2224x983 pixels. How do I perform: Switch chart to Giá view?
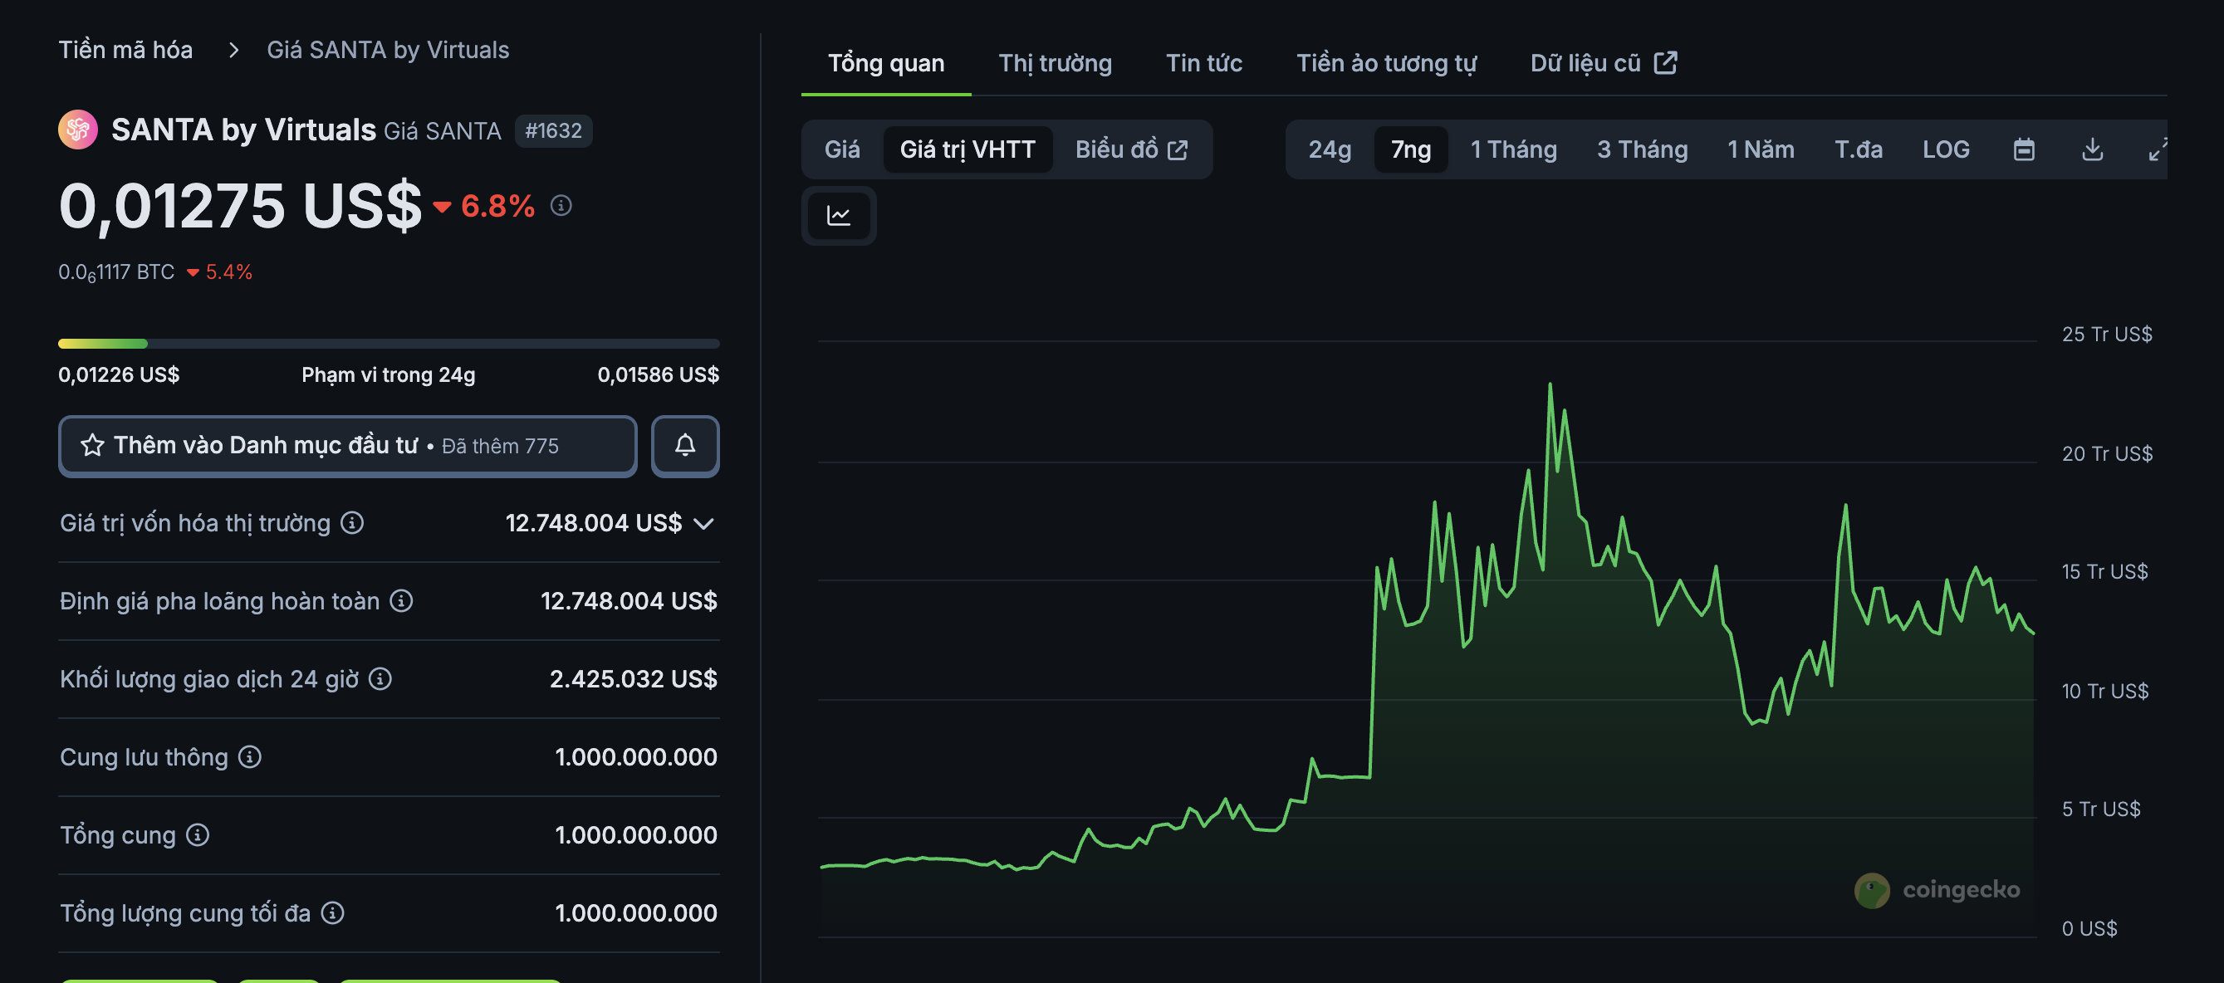(842, 149)
